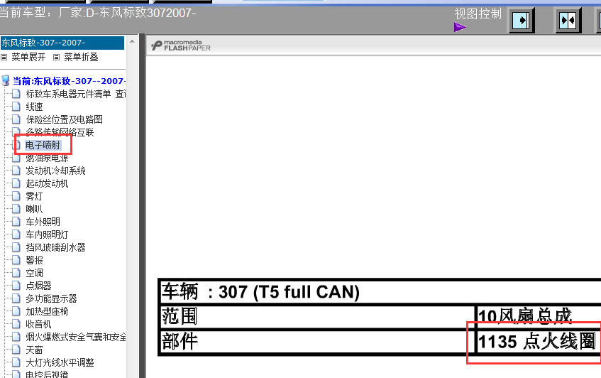Open 烟火爆燃式安全气囊 entry

click(x=76, y=337)
